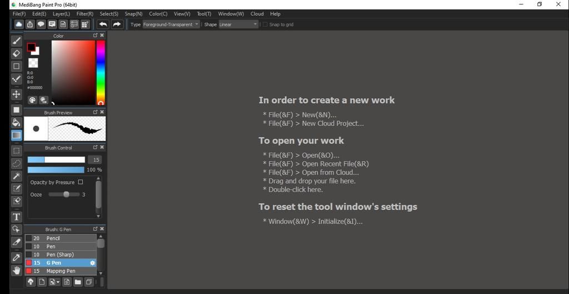This screenshot has width=569, height=294.
Task: Select the Eraser tool
Action: click(x=16, y=54)
